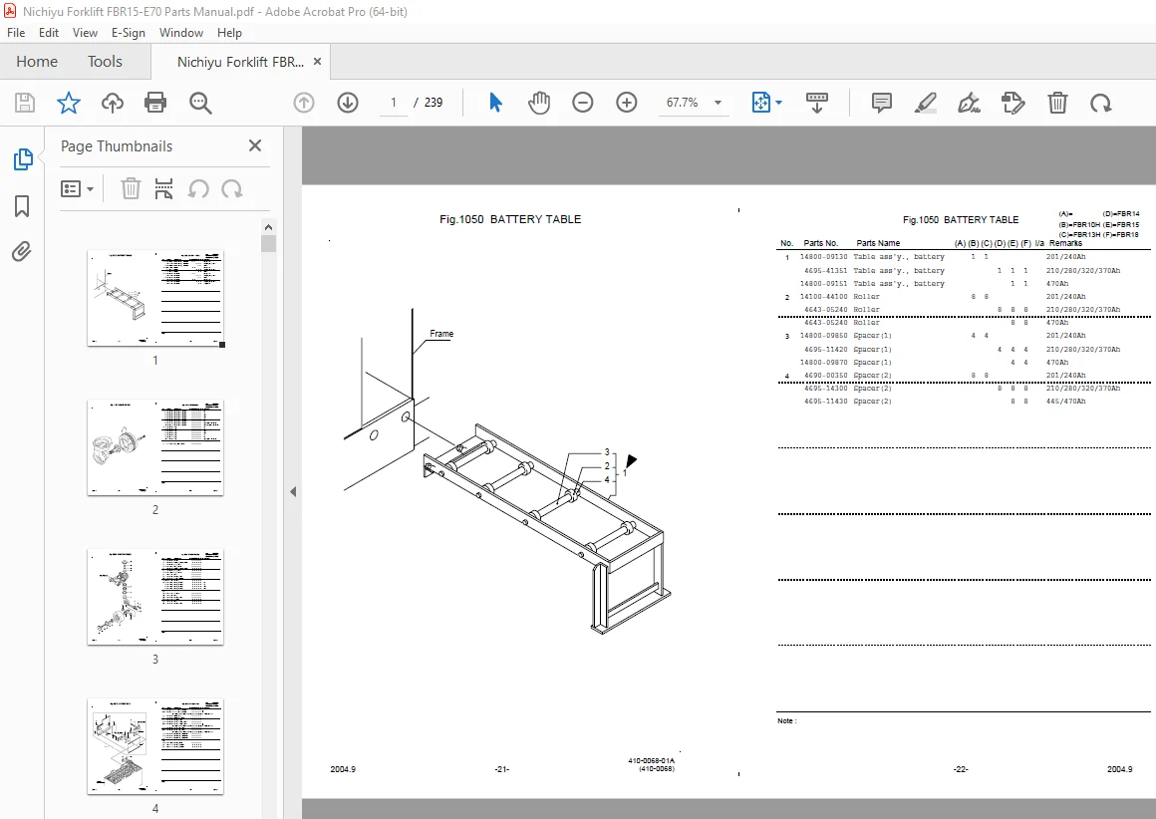Zoom in with the plus button
This screenshot has width=1156, height=819.
(627, 103)
